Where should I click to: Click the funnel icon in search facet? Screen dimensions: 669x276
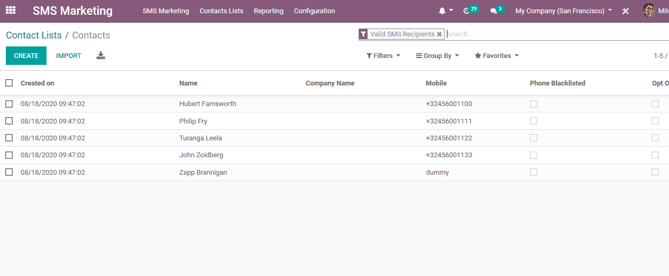click(x=363, y=34)
